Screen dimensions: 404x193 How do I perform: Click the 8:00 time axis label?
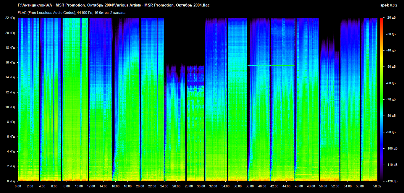(67, 186)
